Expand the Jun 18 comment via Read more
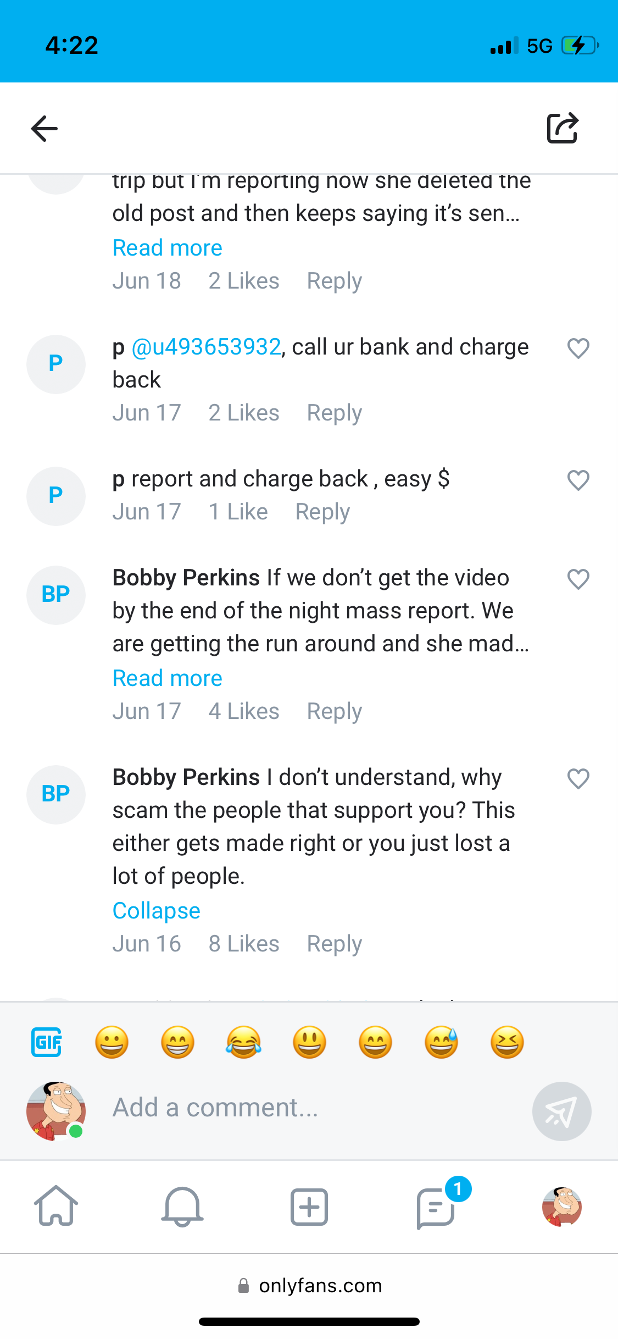This screenshot has height=1339, width=618. (x=167, y=248)
